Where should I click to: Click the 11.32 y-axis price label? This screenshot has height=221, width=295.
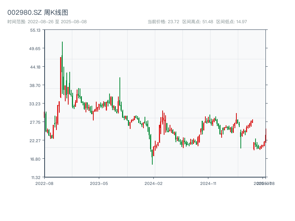click(35, 177)
